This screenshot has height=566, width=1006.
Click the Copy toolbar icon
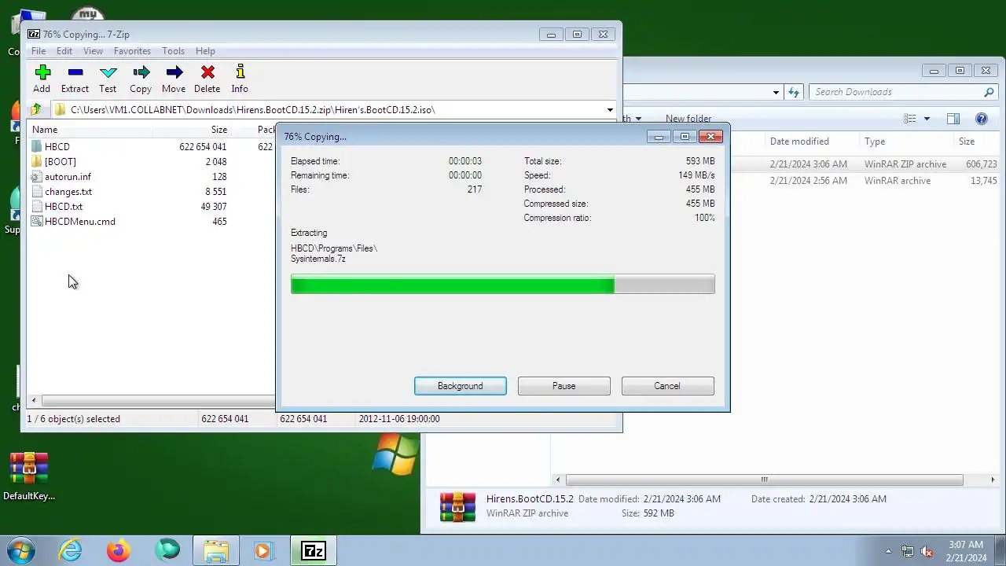pyautogui.click(x=141, y=73)
